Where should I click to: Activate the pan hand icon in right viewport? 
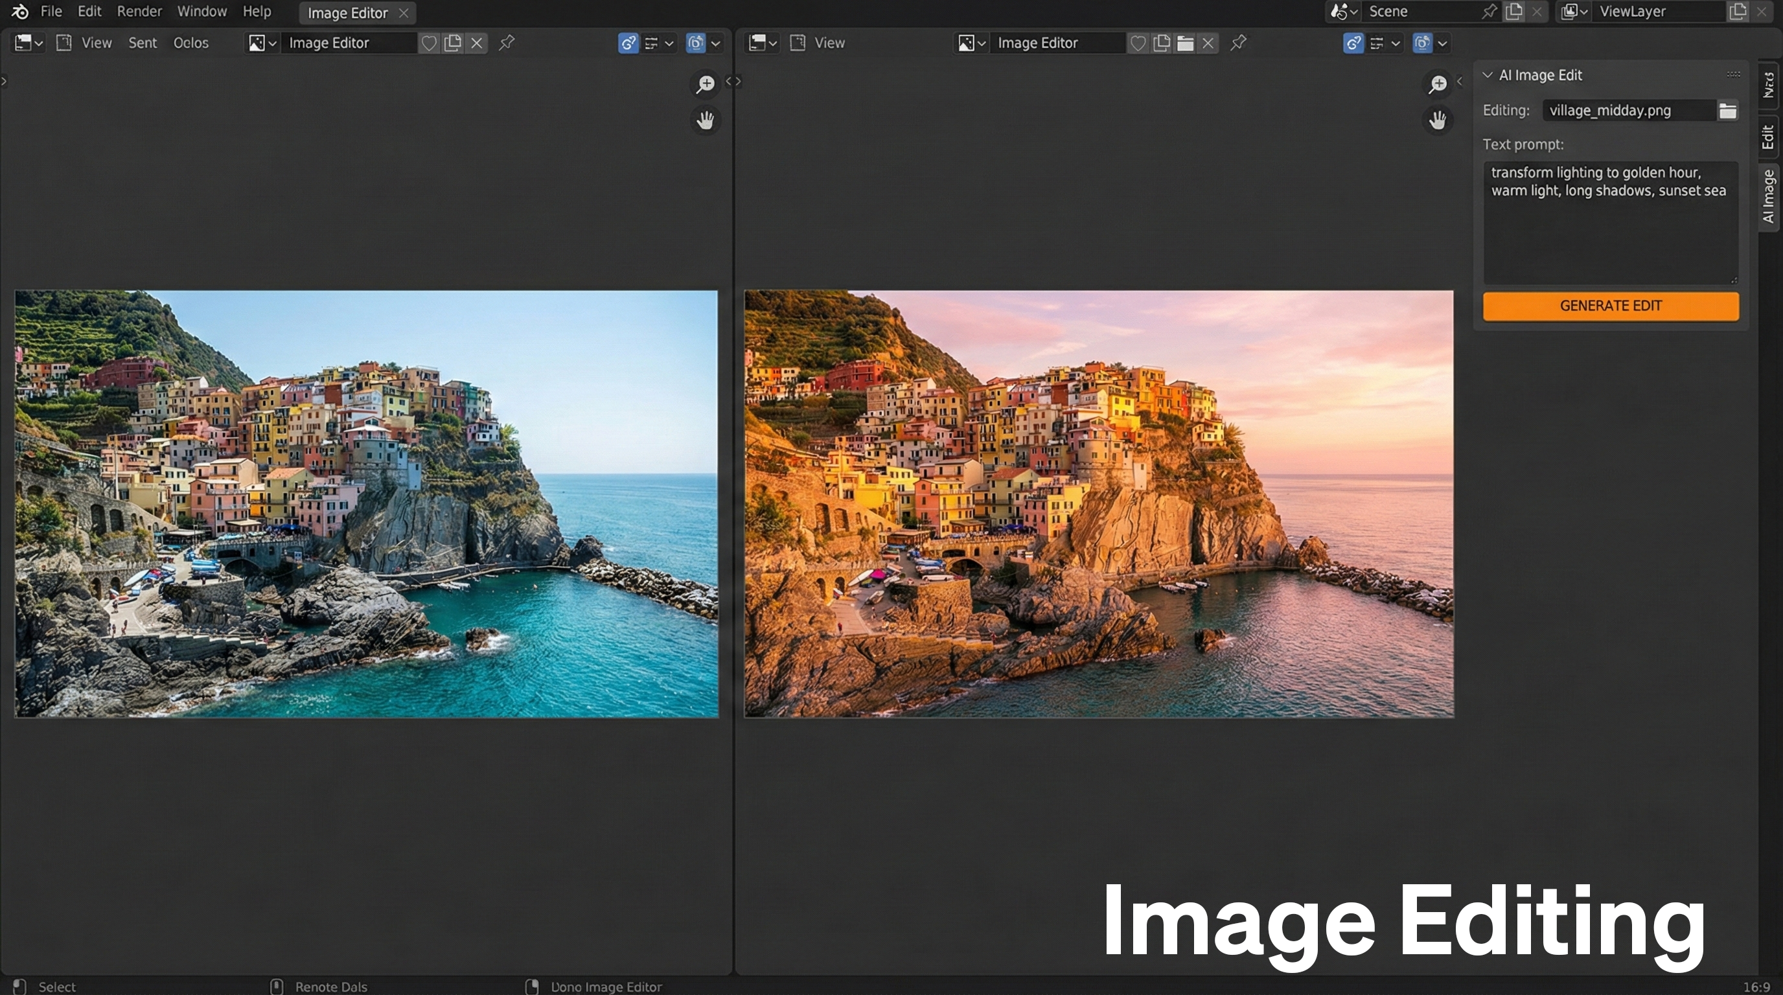(1438, 121)
